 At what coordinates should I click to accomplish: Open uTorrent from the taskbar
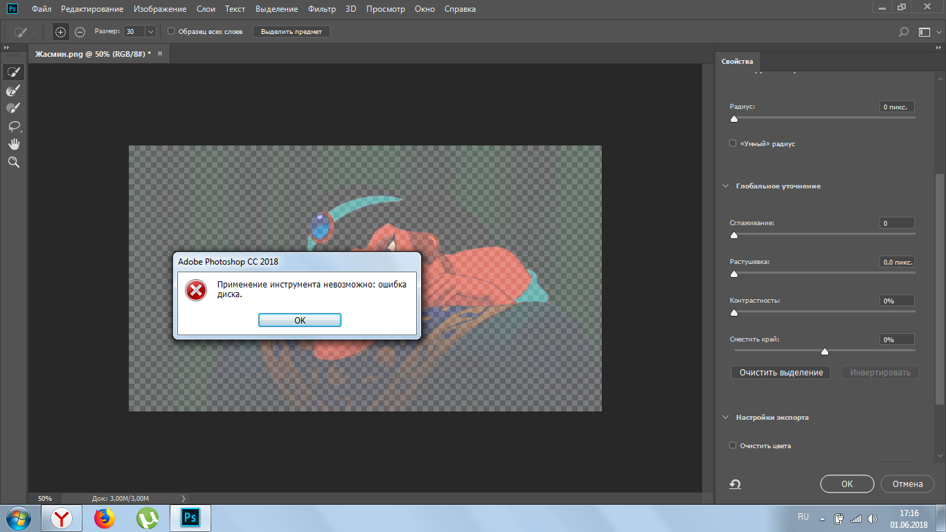147,518
